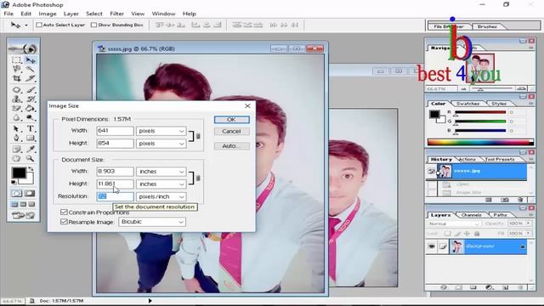This screenshot has height=306, width=544.
Task: Select the Zoom magnifier tool
Action: [31, 159]
